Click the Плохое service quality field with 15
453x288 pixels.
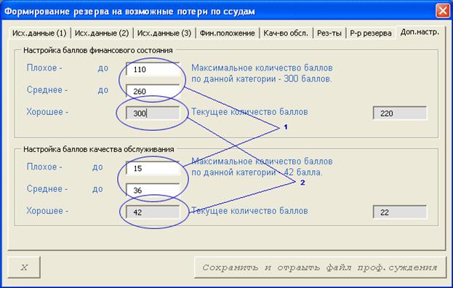(153, 169)
